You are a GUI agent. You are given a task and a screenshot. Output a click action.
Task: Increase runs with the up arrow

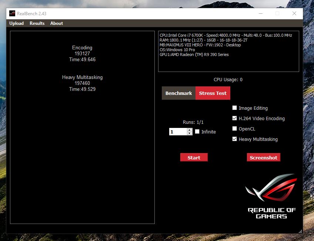[190, 130]
